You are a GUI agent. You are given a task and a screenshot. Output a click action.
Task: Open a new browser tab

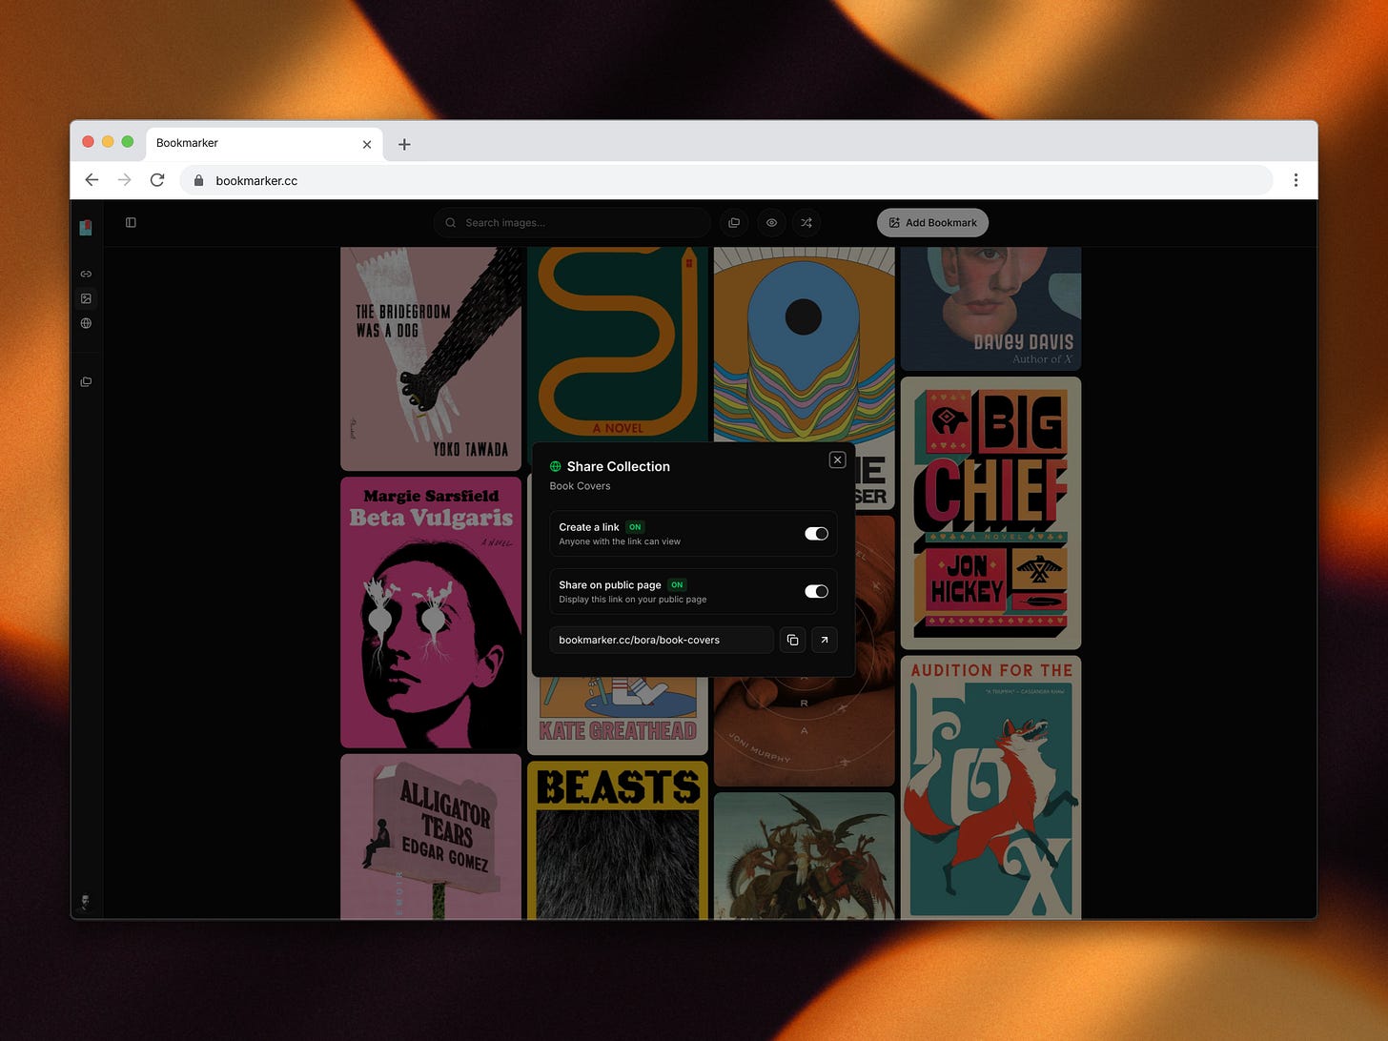404,144
